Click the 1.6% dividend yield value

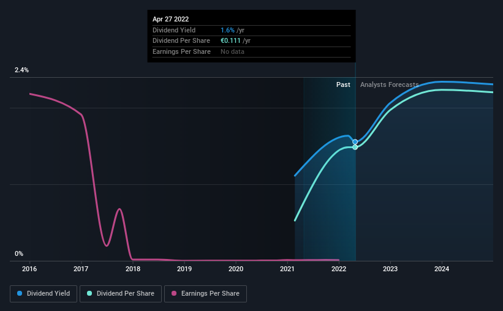227,30
